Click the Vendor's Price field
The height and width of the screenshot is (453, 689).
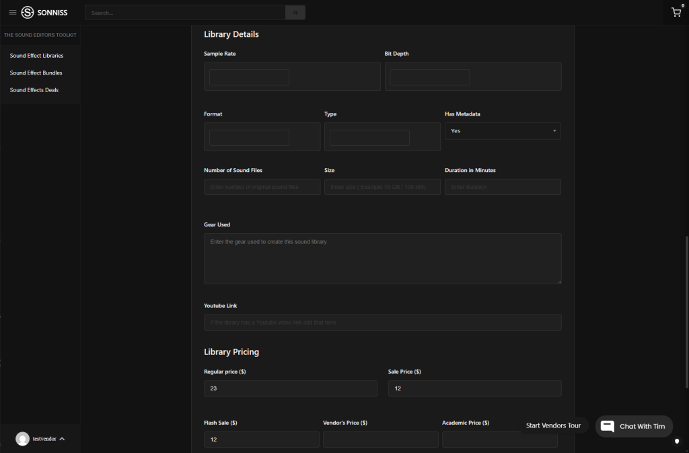pyautogui.click(x=381, y=440)
